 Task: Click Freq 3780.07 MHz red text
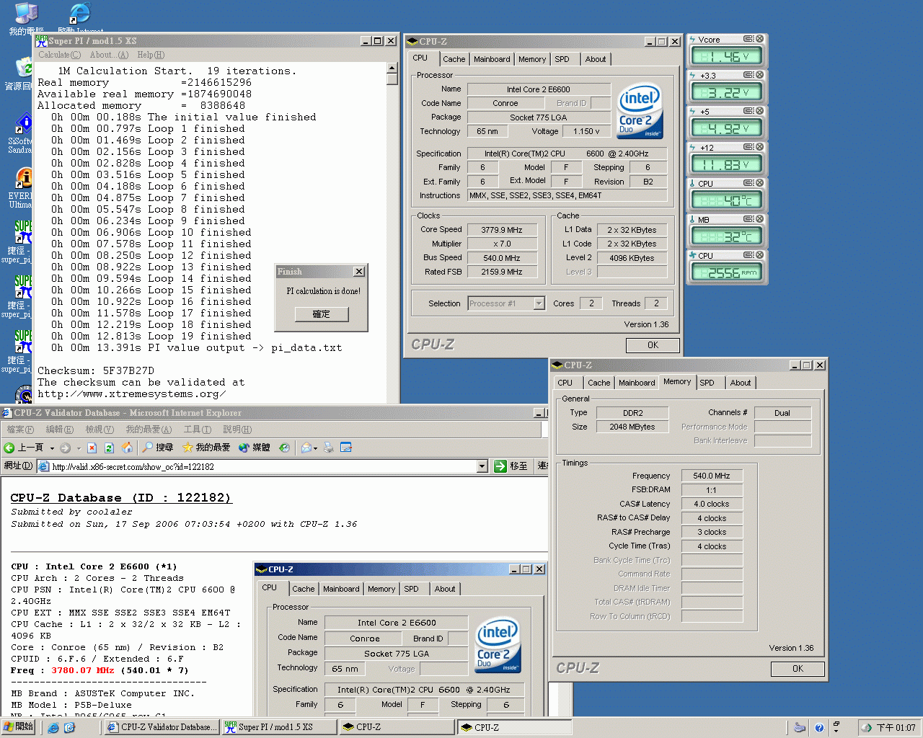(82, 670)
